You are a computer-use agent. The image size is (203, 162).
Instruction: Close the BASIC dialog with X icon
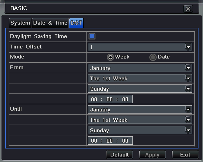[188, 9]
